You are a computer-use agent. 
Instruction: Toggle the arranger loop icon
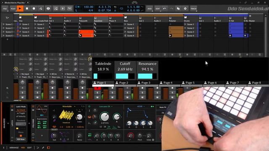[121, 8]
